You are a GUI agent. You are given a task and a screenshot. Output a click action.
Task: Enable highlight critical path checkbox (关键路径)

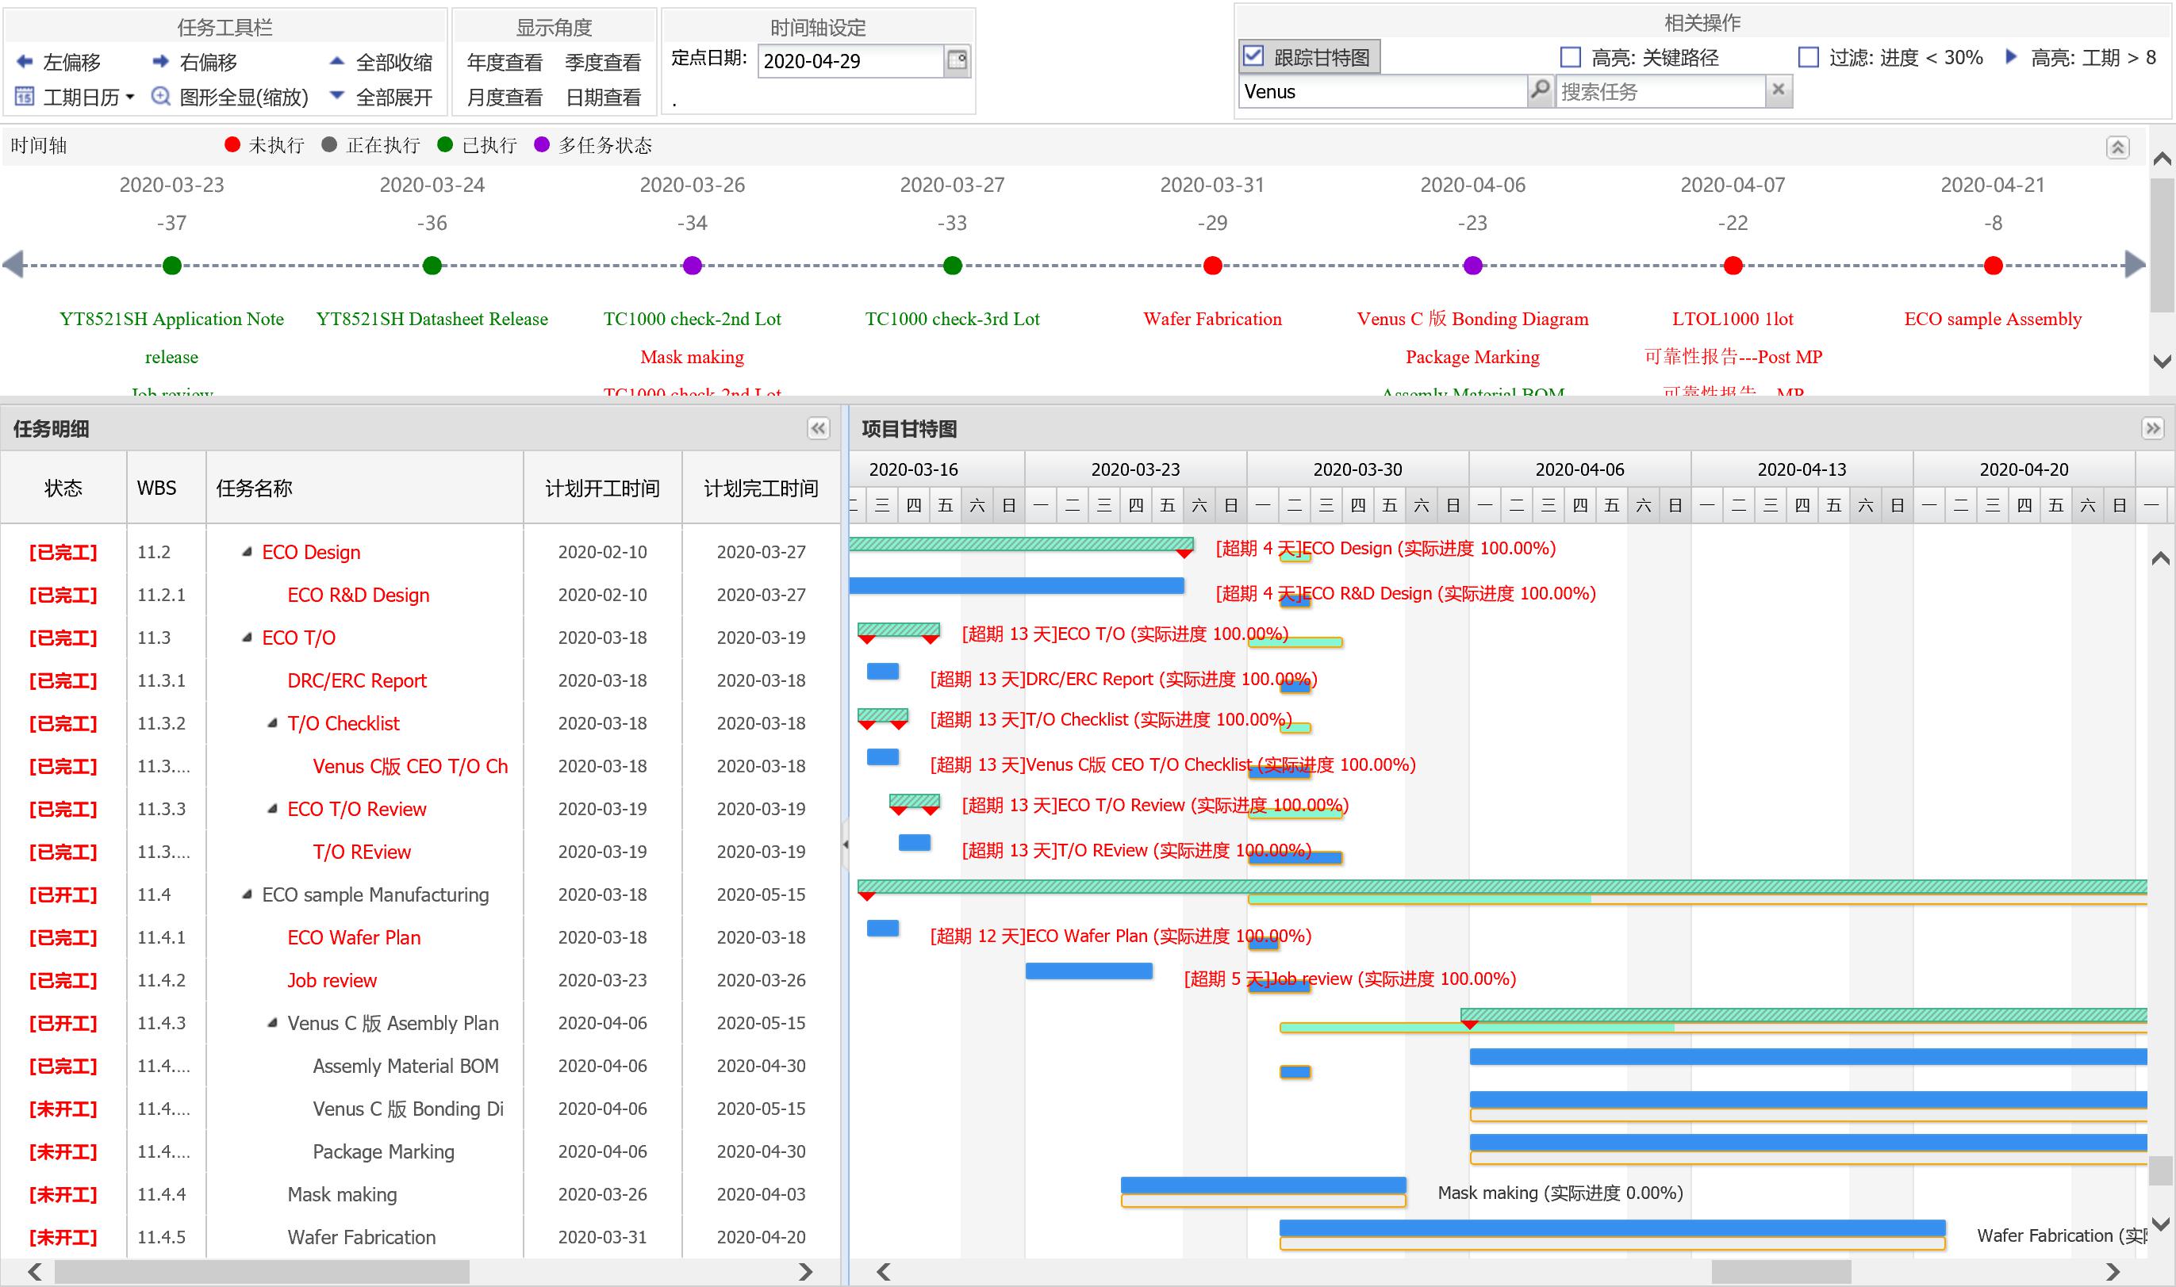pos(1571,58)
